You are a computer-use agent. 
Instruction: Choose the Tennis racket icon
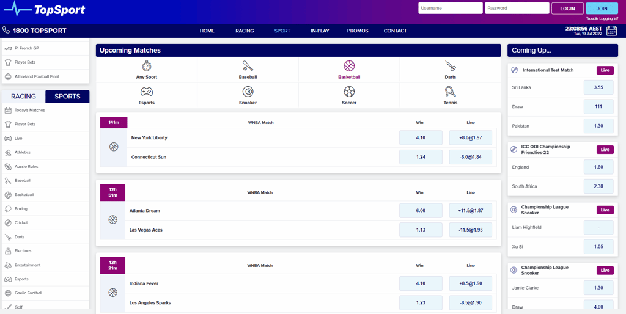pyautogui.click(x=451, y=92)
